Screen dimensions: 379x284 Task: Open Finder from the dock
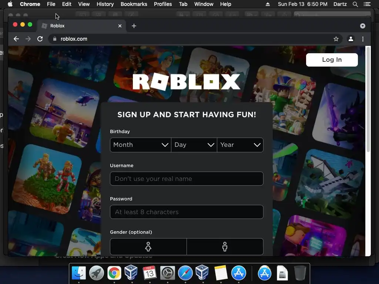click(79, 273)
